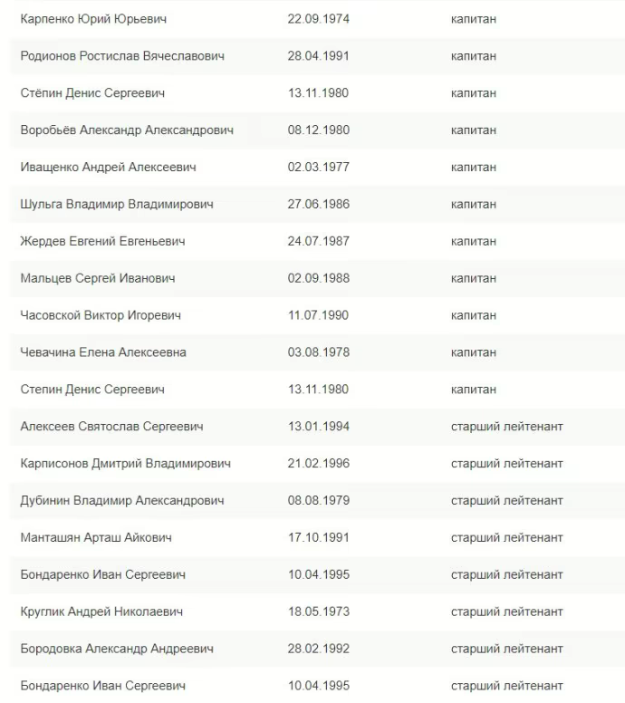
Task: Click the date 11.07.1990
Action: pyautogui.click(x=318, y=316)
